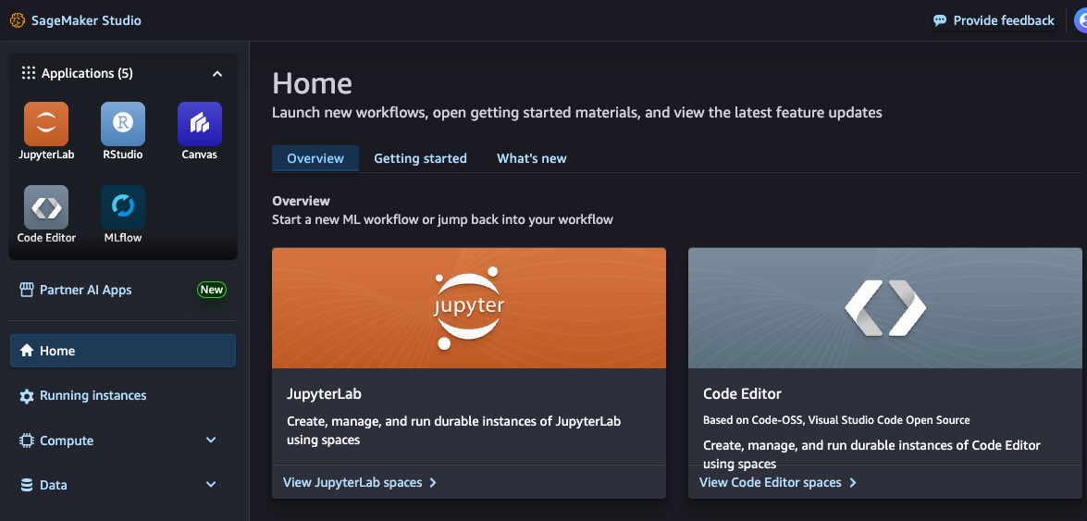The image size is (1087, 521).
Task: Launch the RStudio application icon
Action: click(123, 124)
